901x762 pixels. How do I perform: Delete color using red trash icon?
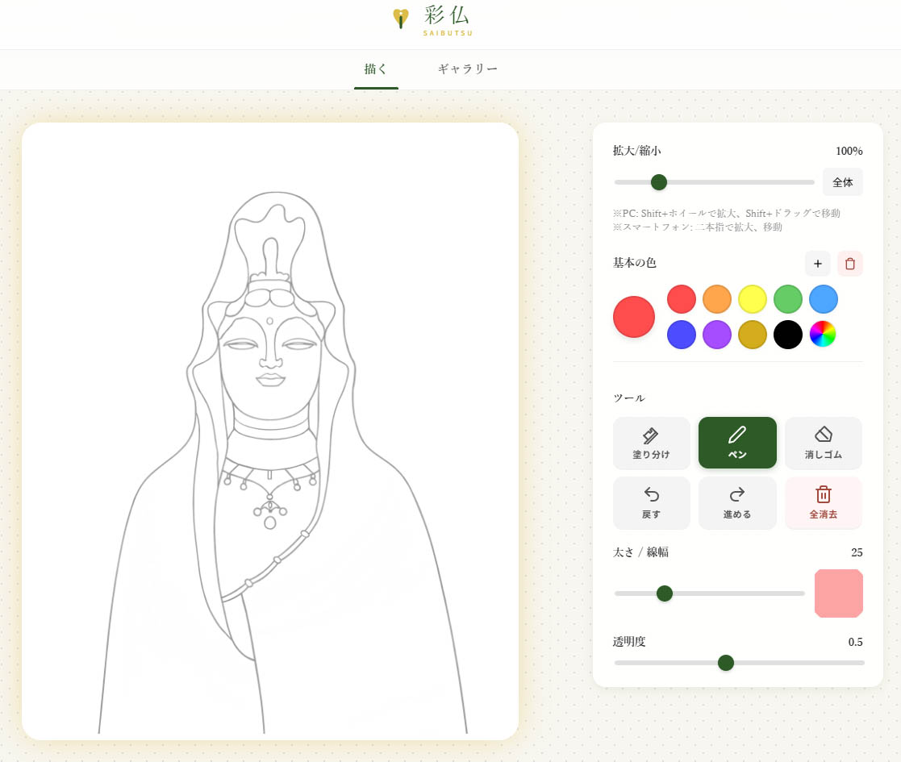[849, 264]
